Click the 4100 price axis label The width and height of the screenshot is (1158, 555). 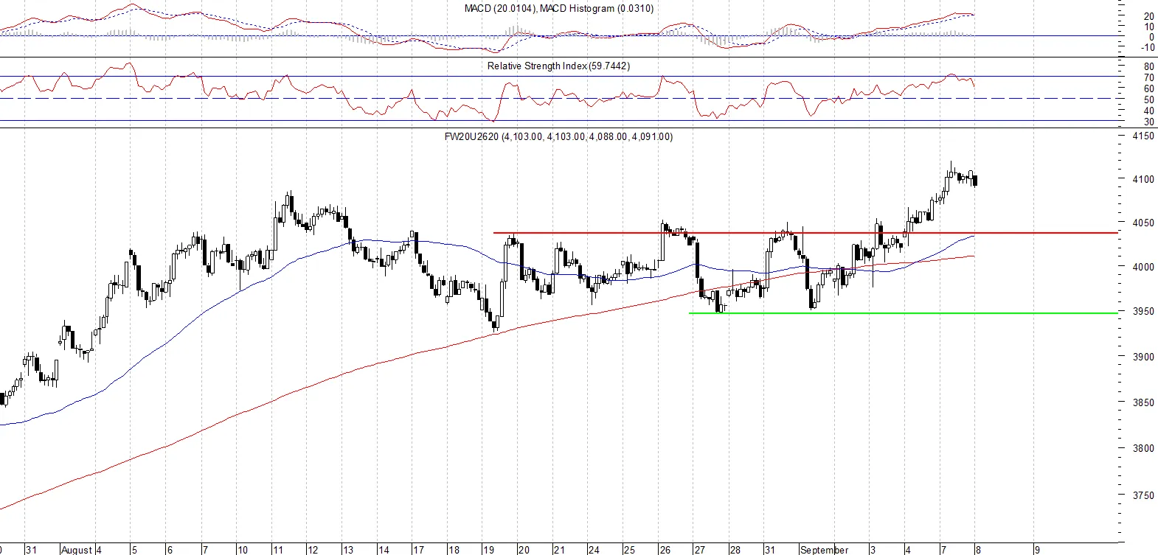point(1143,179)
